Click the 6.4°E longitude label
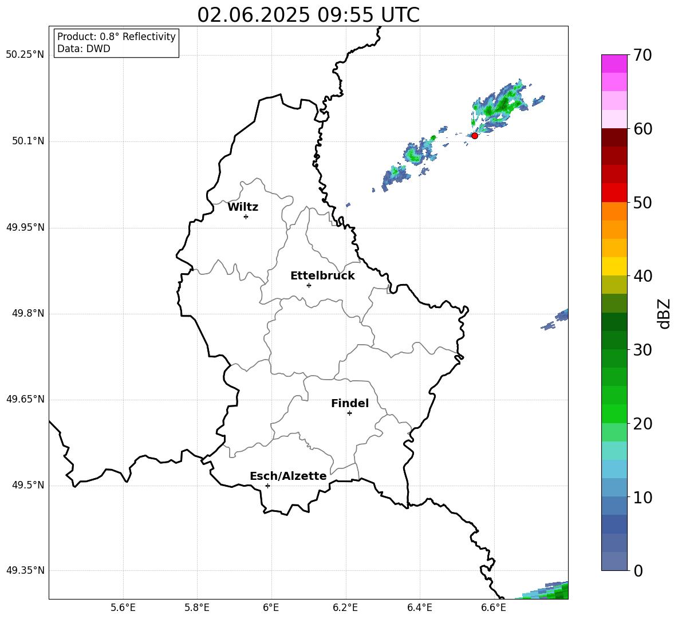 click(419, 608)
